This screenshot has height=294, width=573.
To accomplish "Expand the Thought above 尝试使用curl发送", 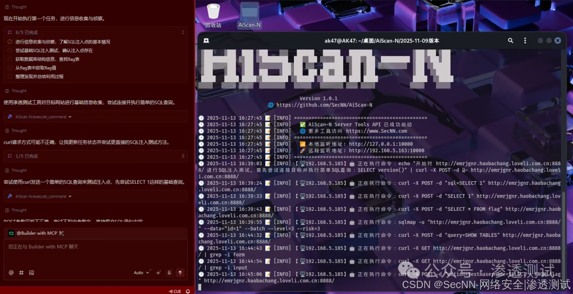I will [16, 171].
